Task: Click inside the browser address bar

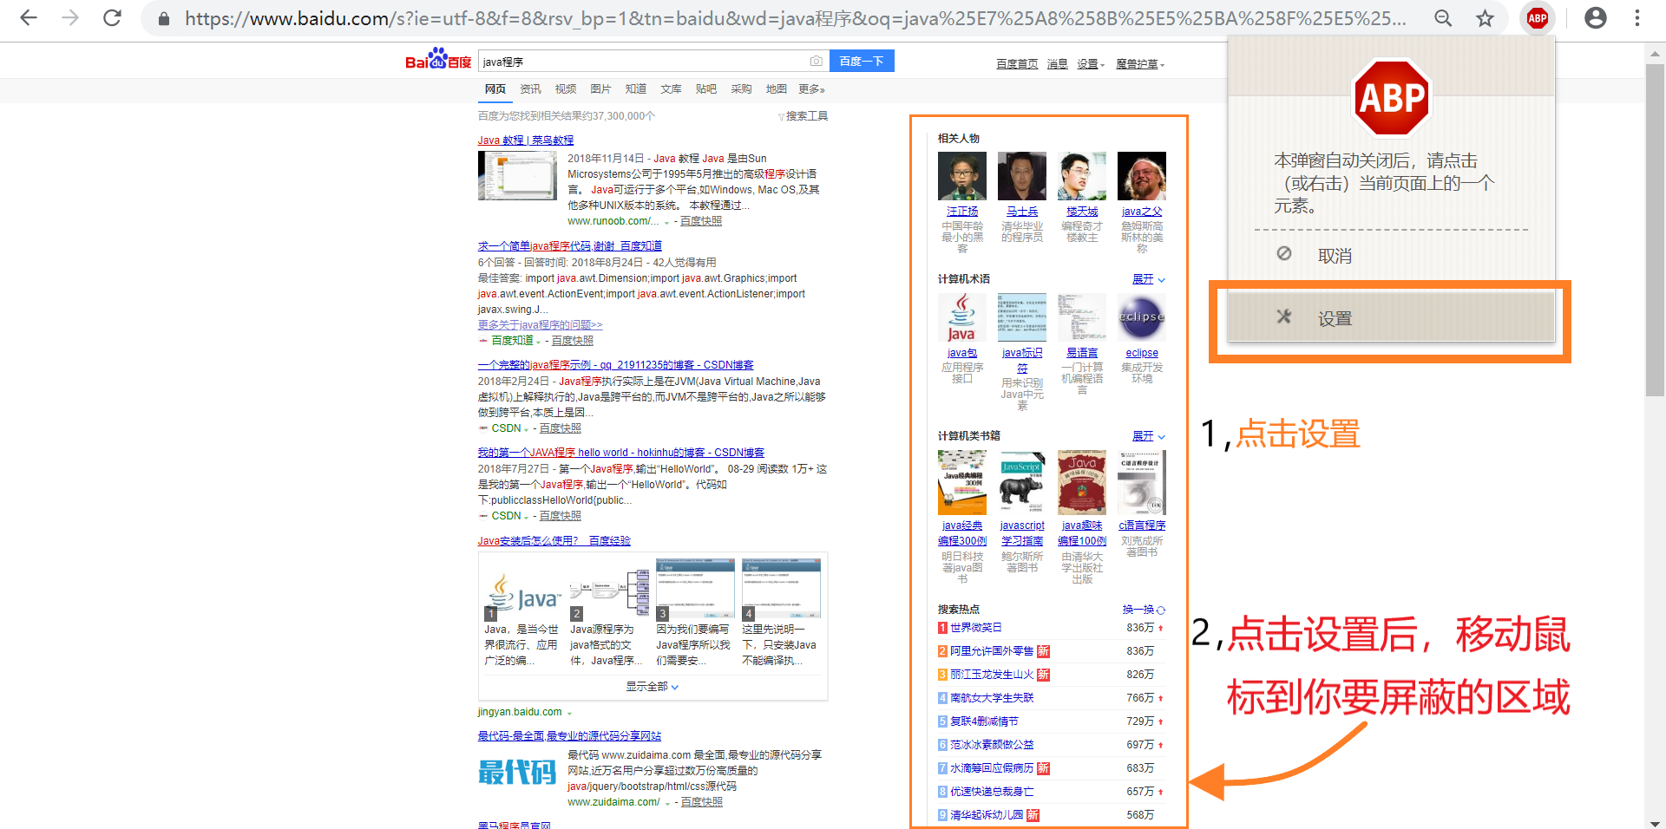Action: (x=607, y=18)
